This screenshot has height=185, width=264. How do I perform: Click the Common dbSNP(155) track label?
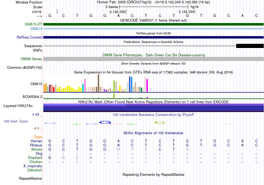(x=25, y=68)
